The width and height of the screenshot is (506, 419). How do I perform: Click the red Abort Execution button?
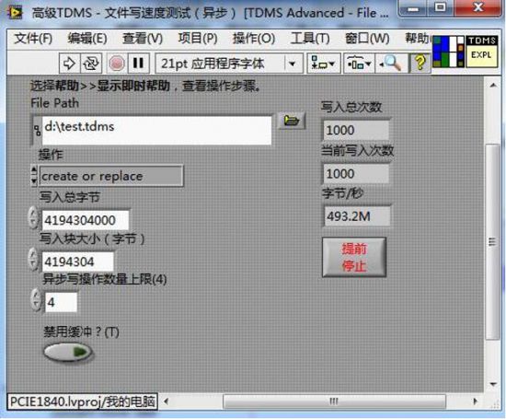[x=117, y=64]
